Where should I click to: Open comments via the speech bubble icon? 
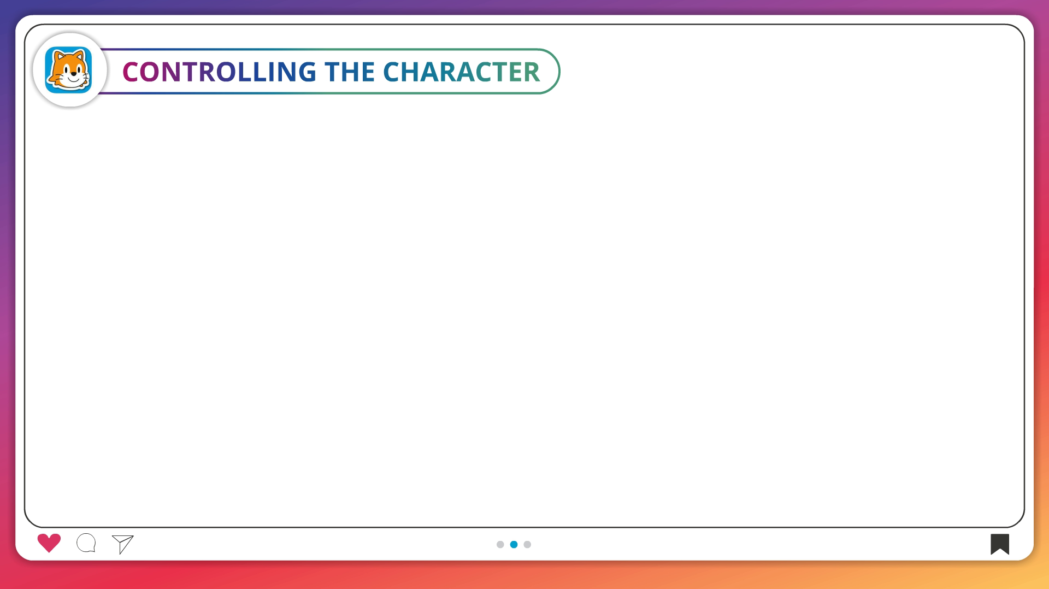coord(86,543)
